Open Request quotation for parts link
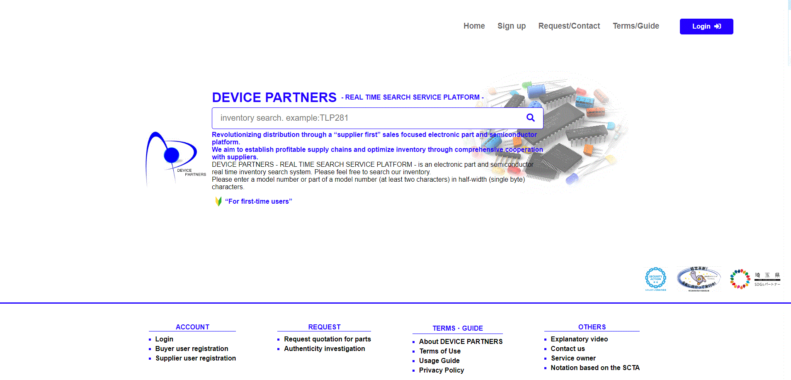 click(328, 339)
